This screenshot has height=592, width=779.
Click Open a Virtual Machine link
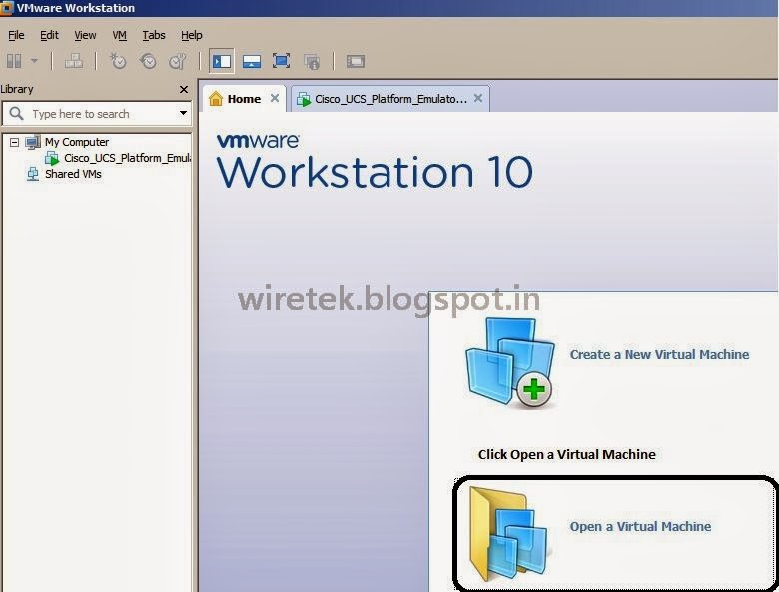640,527
